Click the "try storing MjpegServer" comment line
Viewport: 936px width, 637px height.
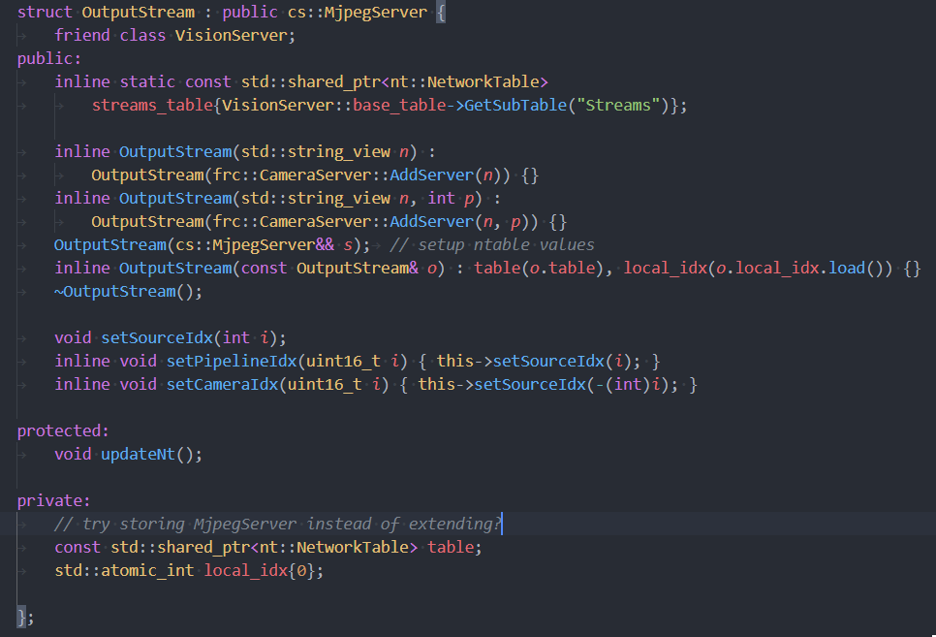(278, 524)
